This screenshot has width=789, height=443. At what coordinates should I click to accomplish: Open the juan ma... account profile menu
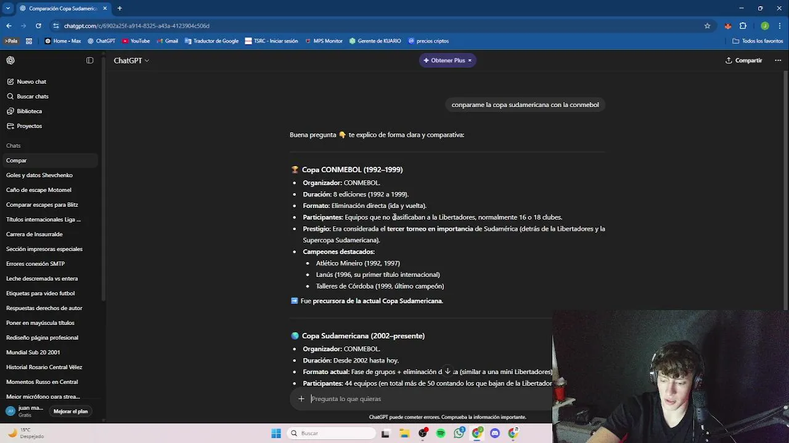coord(25,411)
